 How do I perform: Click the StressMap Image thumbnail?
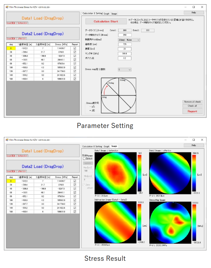click(x=170, y=221)
